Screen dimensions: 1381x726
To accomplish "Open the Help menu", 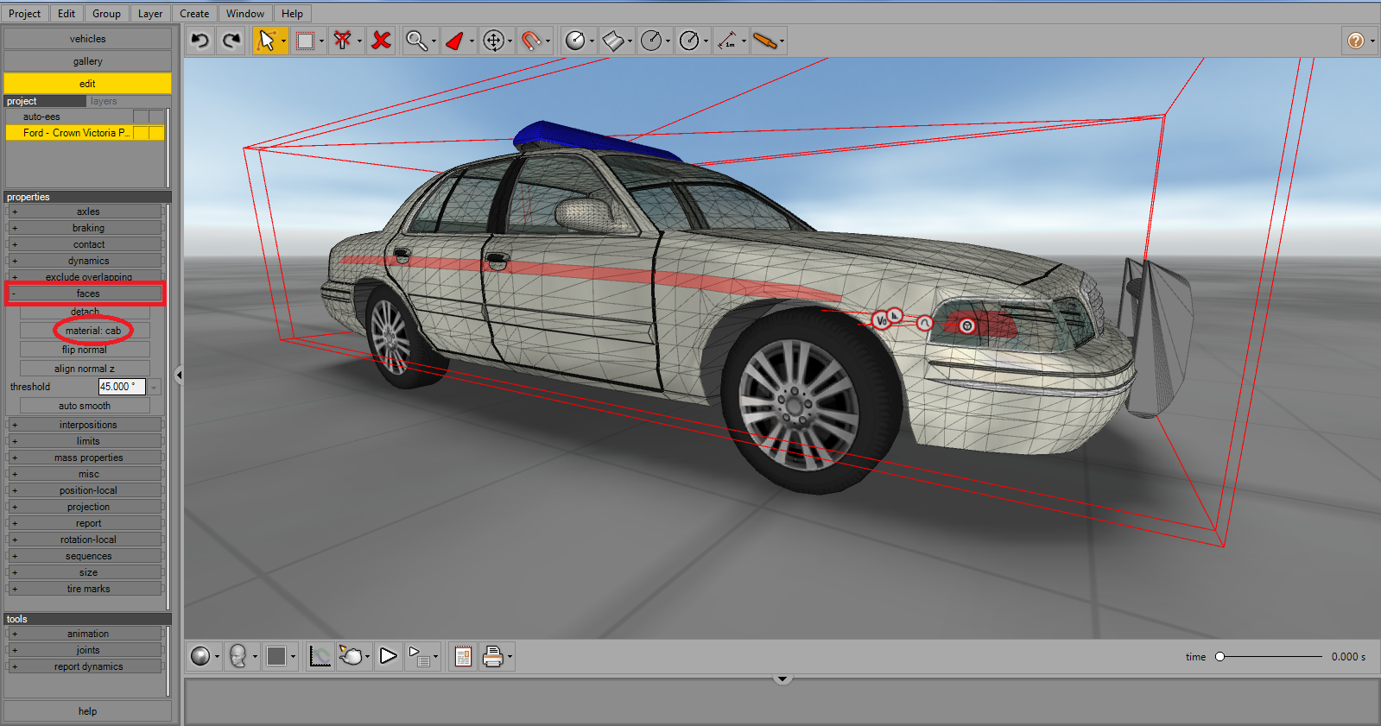I will tap(292, 14).
